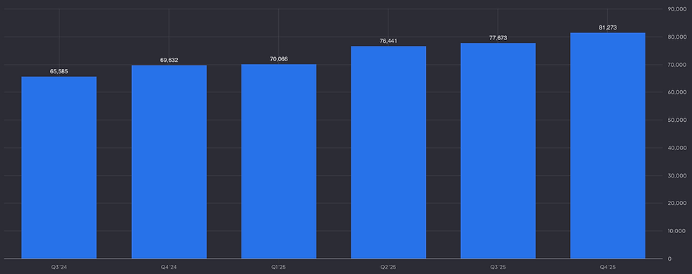Image resolution: width=692 pixels, height=274 pixels.
Task: Click the 77,673 value label
Action: (x=498, y=38)
